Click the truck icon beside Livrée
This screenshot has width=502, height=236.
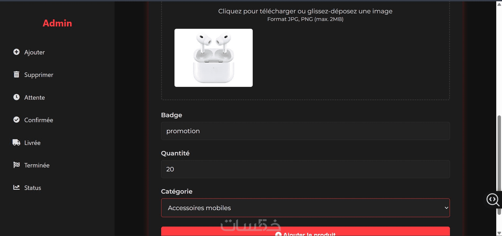(x=16, y=142)
